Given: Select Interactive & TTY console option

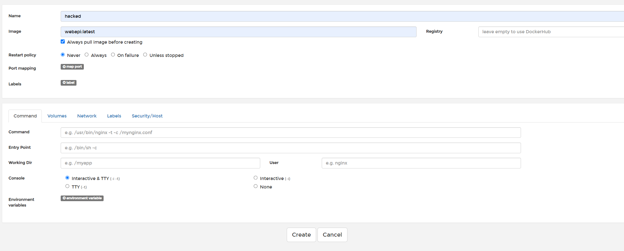Looking at the screenshot, I should (x=67, y=178).
